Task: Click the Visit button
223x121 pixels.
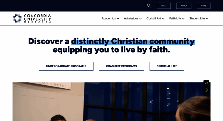Action: click(164, 6)
